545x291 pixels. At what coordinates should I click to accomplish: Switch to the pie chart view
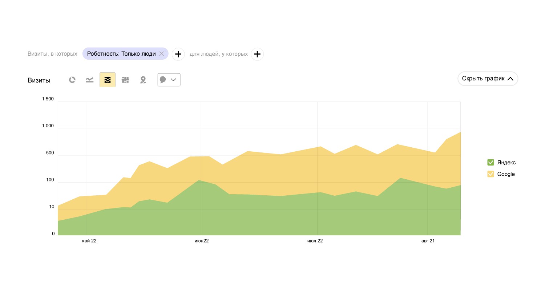pyautogui.click(x=72, y=80)
